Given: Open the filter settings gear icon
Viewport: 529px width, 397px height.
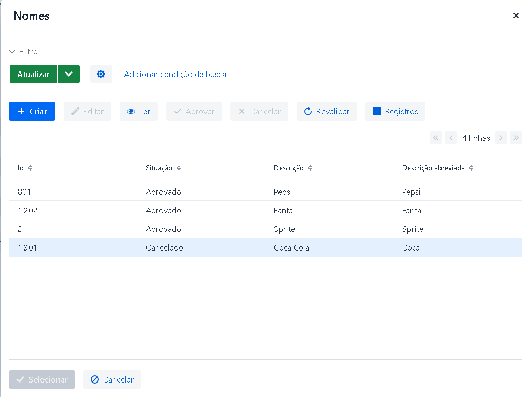Looking at the screenshot, I should [101, 74].
